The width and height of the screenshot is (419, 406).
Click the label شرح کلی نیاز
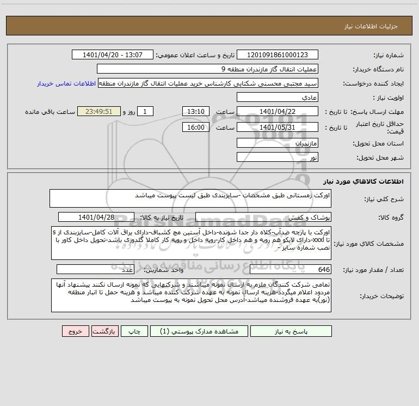[x=384, y=199]
